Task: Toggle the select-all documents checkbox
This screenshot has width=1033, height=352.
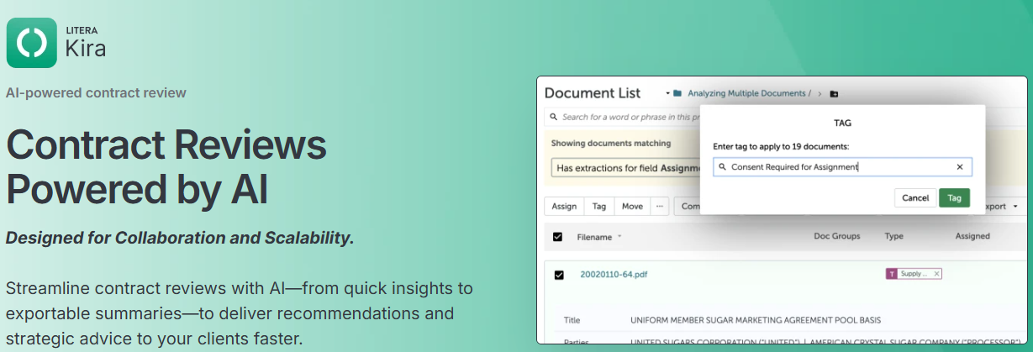Action: point(557,237)
